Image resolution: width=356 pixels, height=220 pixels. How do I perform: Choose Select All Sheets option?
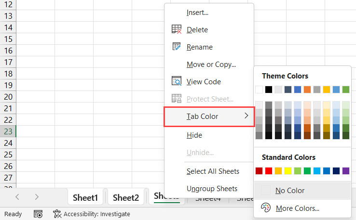(213, 171)
